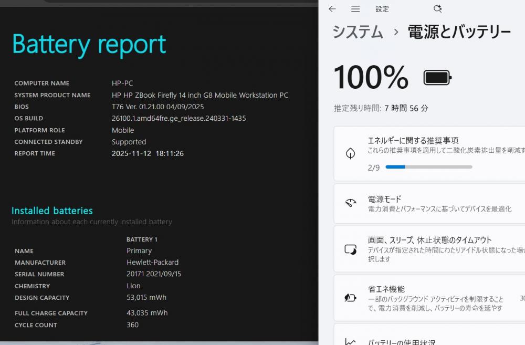Go to システム in the breadcrumb
The image size is (525, 345).
358,32
